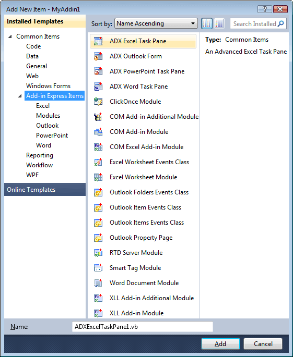The image size is (293, 357).
Task: Select the Reporting category
Action: [40, 155]
